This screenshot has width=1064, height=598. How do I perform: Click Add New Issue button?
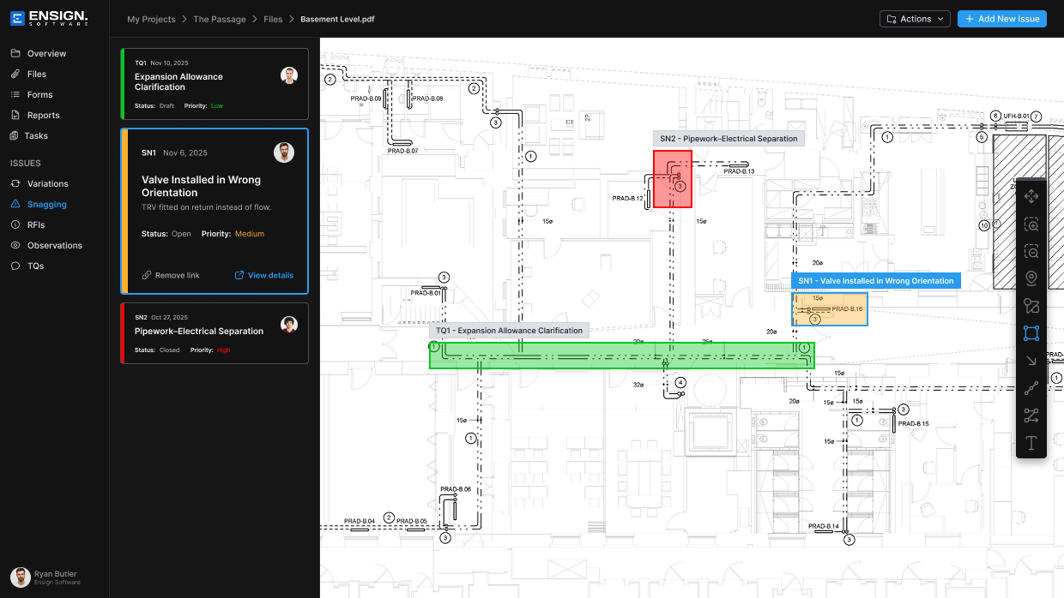1001,19
